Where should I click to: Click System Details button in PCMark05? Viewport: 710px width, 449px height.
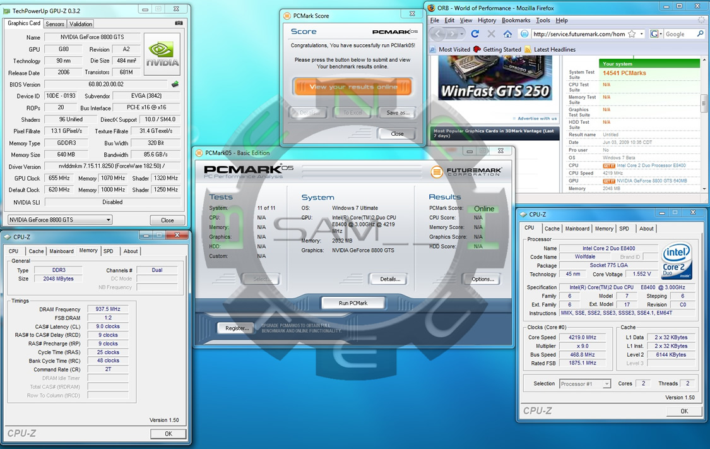pyautogui.click(x=390, y=279)
